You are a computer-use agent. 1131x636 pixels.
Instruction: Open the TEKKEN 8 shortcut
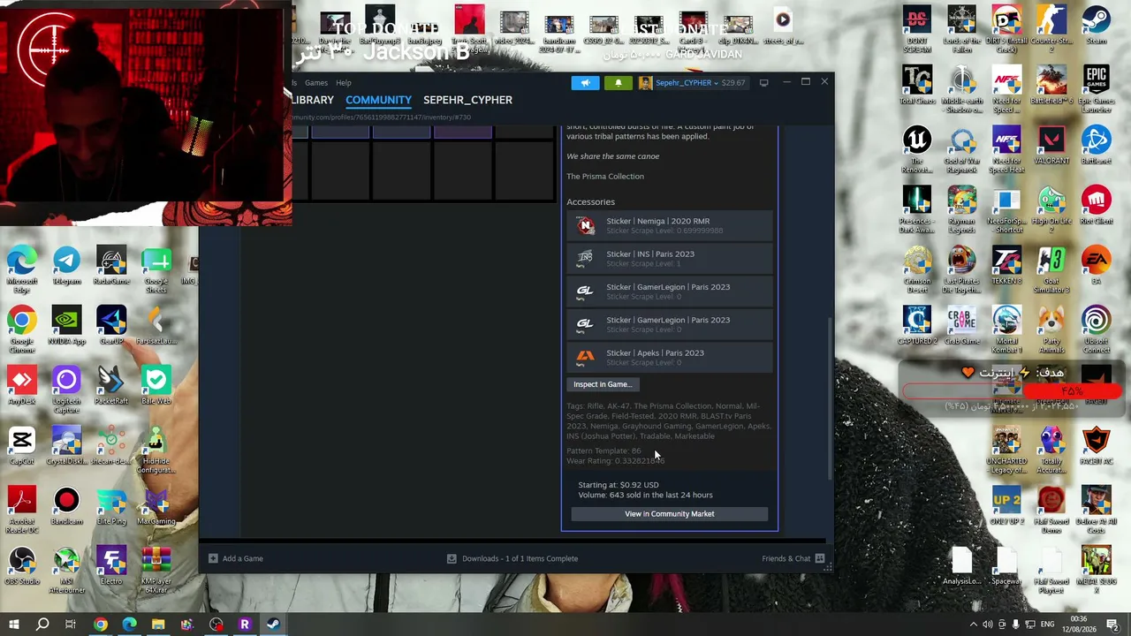[x=1006, y=266]
